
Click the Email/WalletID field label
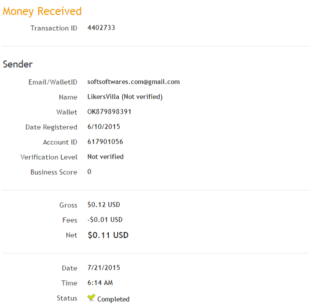53,82
